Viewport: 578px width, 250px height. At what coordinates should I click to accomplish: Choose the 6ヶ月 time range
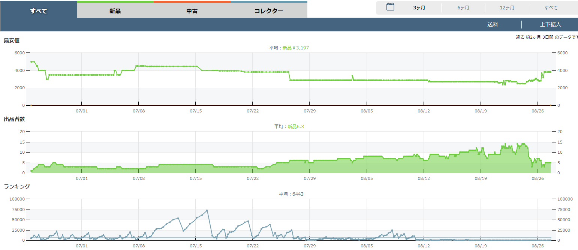[463, 8]
